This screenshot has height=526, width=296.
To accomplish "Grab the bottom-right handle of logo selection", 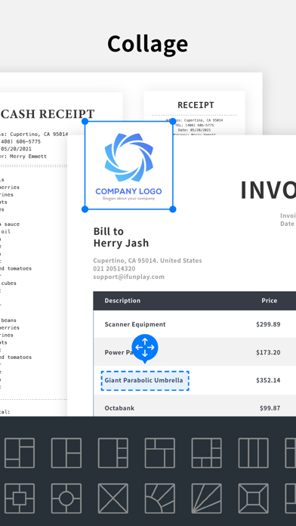I will pos(173,209).
